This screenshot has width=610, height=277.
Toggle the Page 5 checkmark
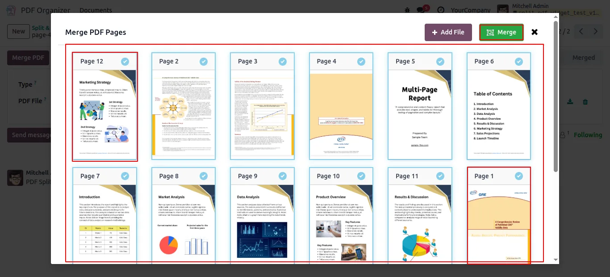pos(440,62)
